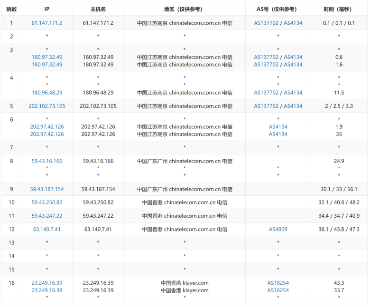Screen dimensions: 370x307
Task: Open AS4134 link in hop 1 row
Action: [x=293, y=23]
